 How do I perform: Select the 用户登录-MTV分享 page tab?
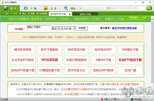59,14
